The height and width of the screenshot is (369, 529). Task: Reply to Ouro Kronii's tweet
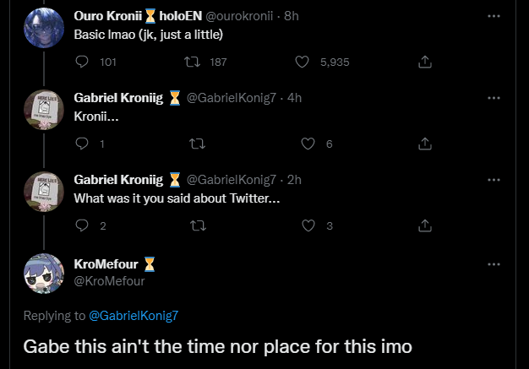[82, 62]
